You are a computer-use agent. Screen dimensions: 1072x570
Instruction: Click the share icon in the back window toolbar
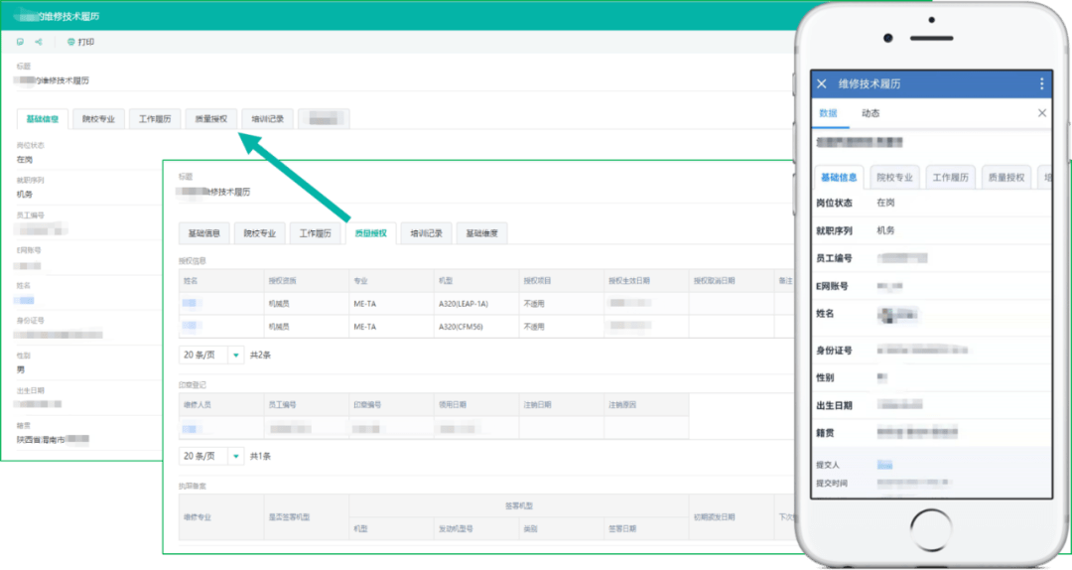pos(39,42)
